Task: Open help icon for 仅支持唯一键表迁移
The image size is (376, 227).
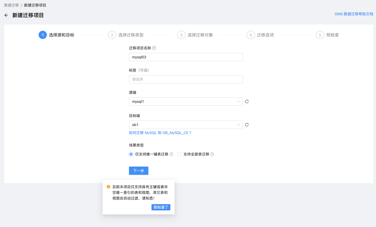Action: click(x=171, y=154)
